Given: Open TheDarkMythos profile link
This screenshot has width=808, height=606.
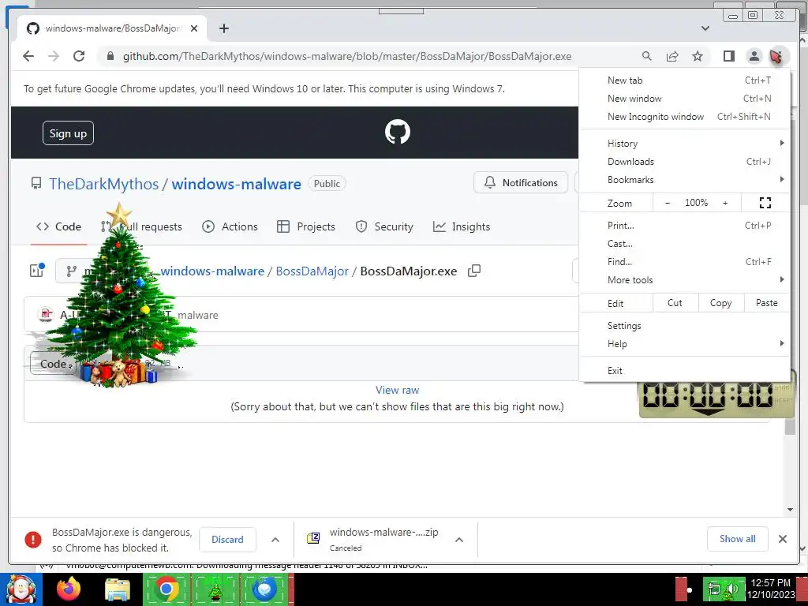Looking at the screenshot, I should 103,184.
